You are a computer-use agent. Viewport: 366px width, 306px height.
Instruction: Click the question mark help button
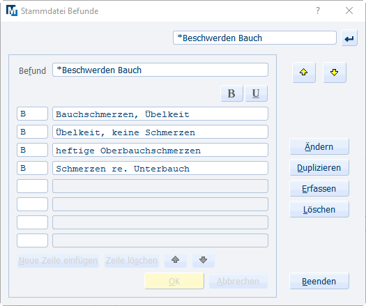click(x=318, y=10)
